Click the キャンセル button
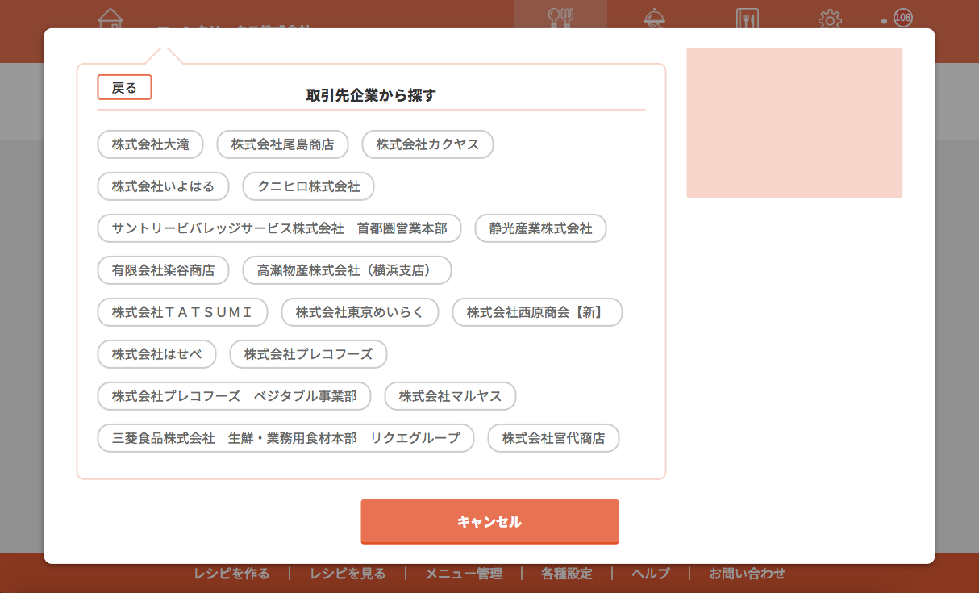Image resolution: width=979 pixels, height=593 pixels. pos(489,522)
